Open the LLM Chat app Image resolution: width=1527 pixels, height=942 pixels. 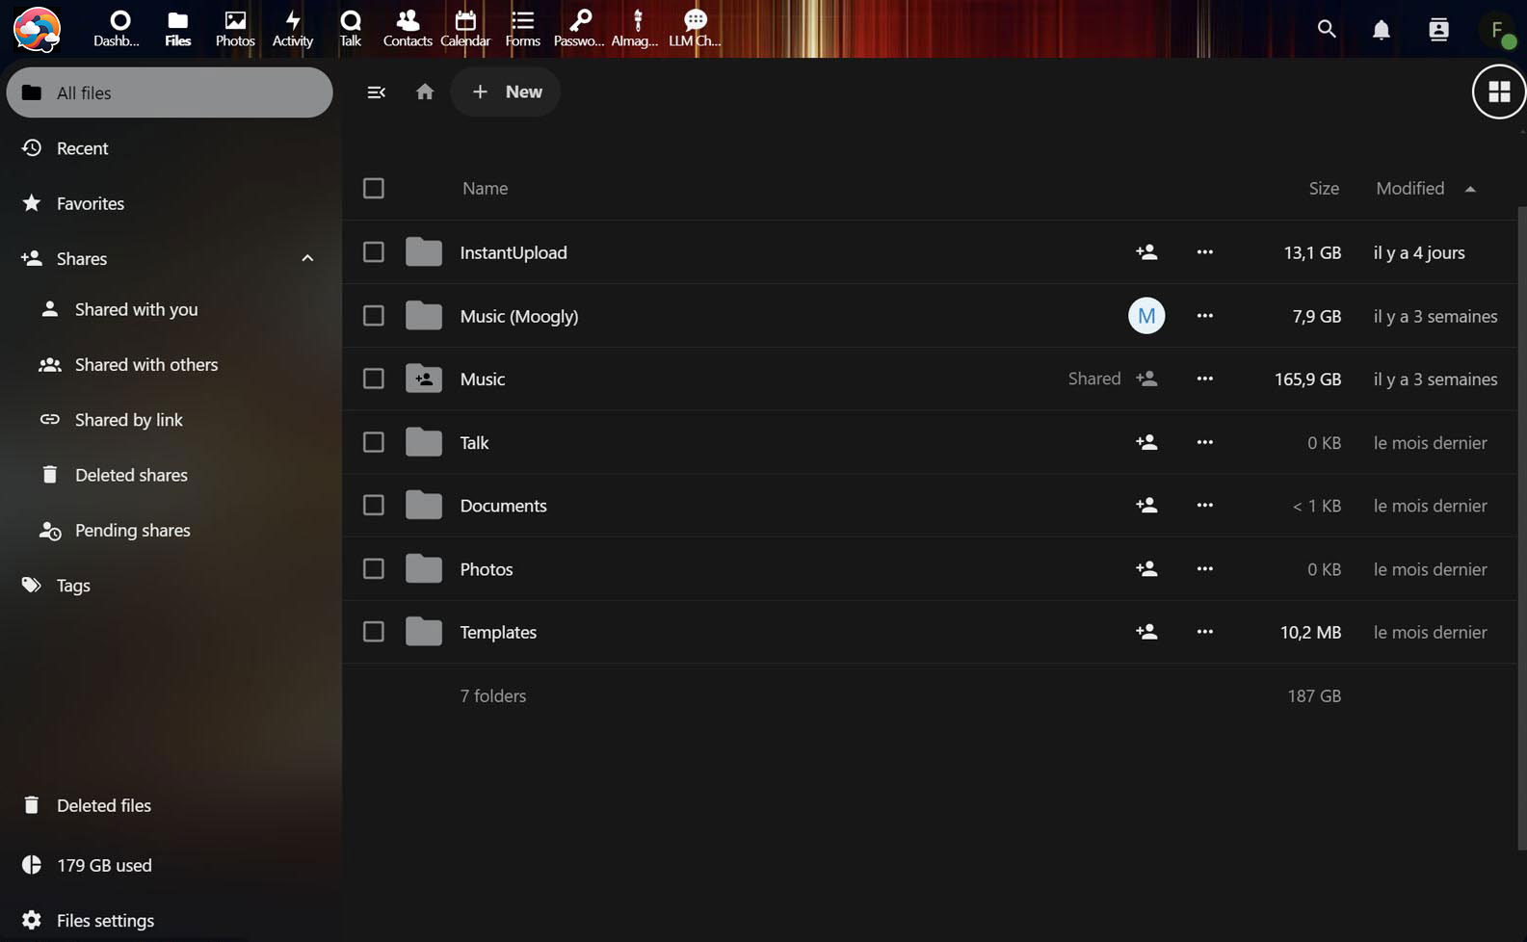coord(695,29)
